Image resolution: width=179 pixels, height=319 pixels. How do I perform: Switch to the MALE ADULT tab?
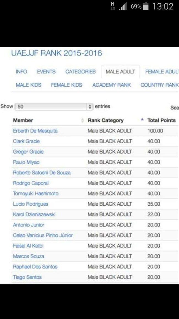pos(120,72)
